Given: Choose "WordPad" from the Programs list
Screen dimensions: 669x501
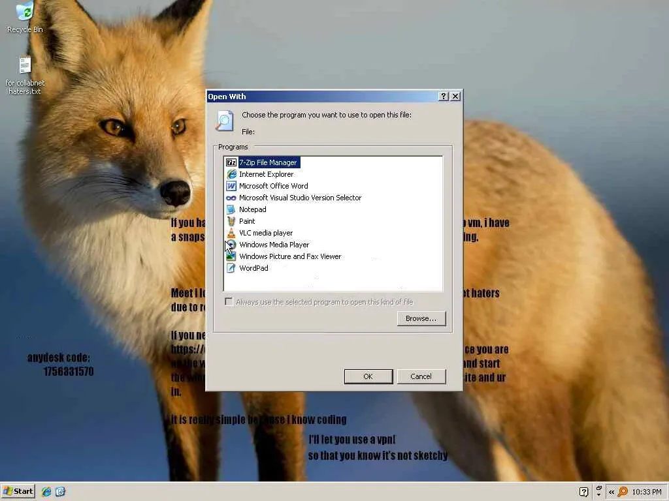Looking at the screenshot, I should [x=253, y=268].
